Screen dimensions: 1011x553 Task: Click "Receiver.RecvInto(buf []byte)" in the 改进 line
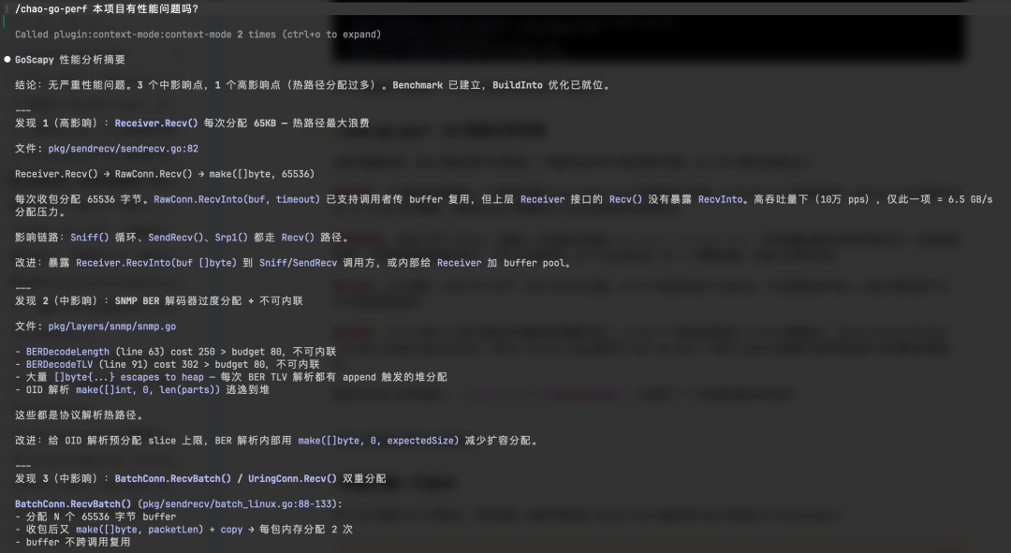[156, 263]
